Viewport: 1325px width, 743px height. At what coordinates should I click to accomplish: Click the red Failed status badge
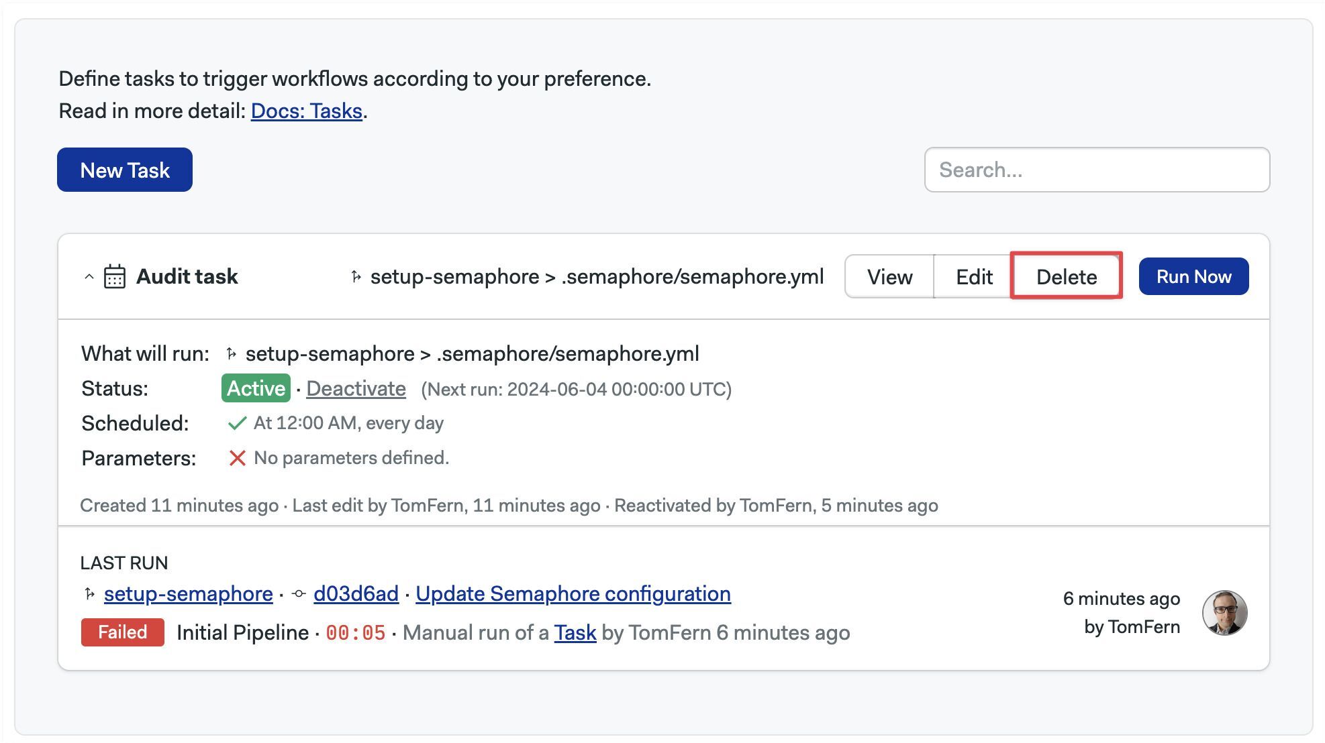click(x=122, y=632)
